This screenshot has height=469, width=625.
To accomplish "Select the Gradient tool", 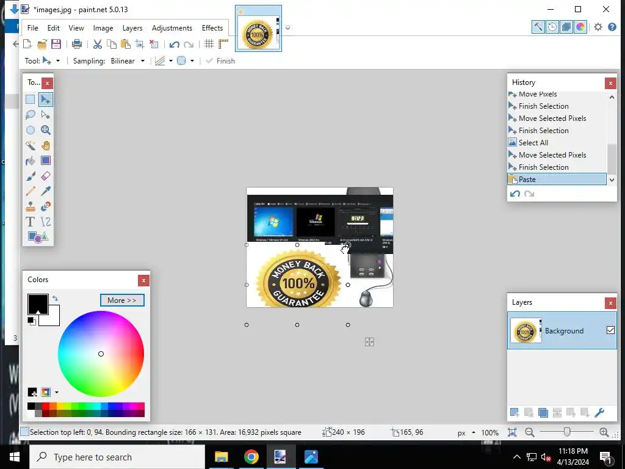I will pos(45,161).
